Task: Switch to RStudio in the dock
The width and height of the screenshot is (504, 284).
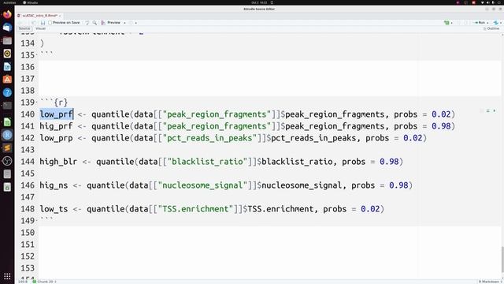Action: (7, 135)
